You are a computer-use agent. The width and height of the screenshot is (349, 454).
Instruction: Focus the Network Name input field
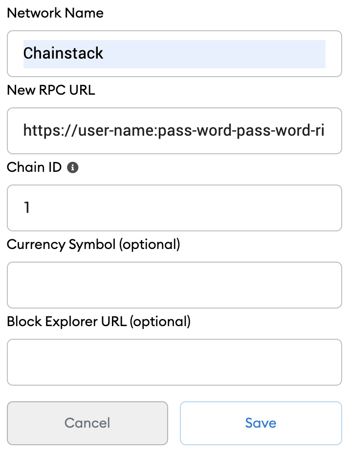tap(174, 54)
